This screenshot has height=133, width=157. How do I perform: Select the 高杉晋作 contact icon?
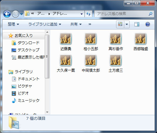pyautogui.click(x=115, y=39)
